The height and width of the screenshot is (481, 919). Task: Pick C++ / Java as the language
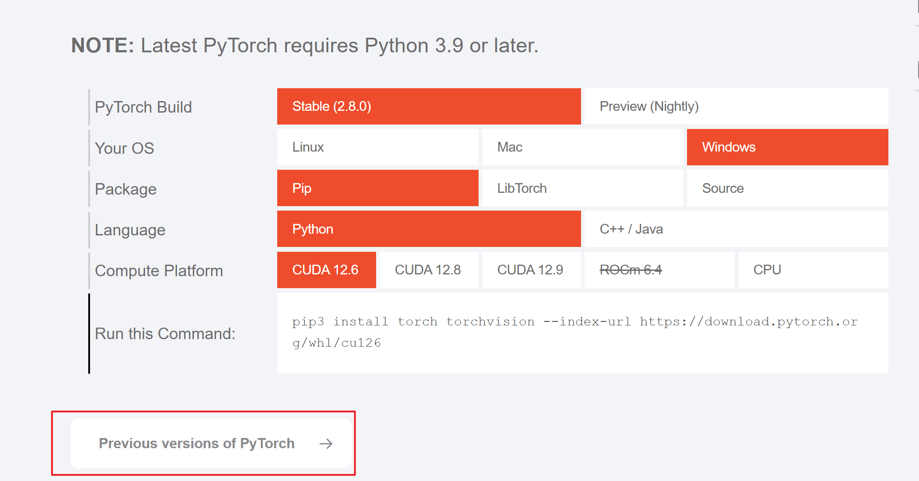tap(736, 229)
